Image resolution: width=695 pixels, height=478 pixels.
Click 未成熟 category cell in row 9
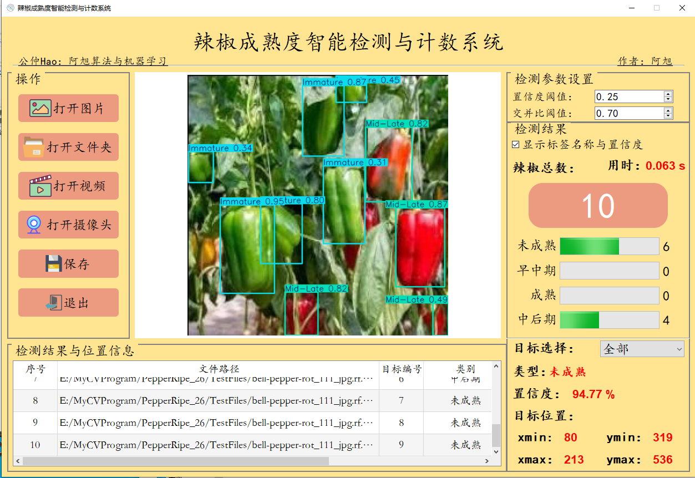(465, 423)
